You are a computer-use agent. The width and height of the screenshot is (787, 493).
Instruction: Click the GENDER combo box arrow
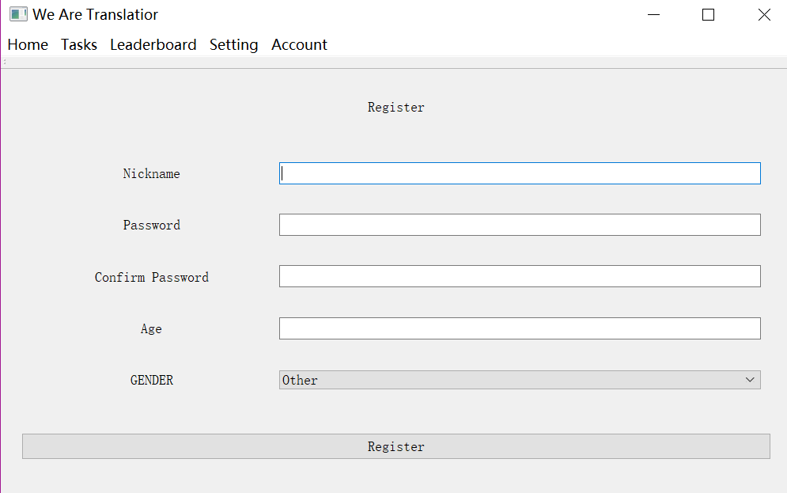coord(750,380)
